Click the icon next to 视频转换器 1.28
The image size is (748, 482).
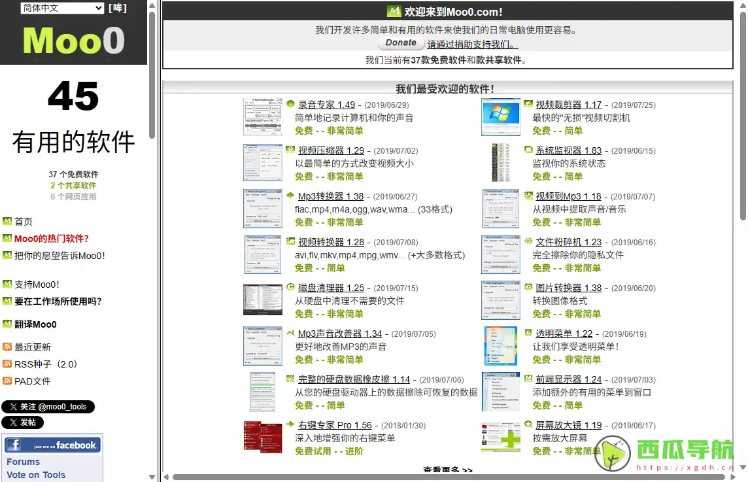point(290,241)
